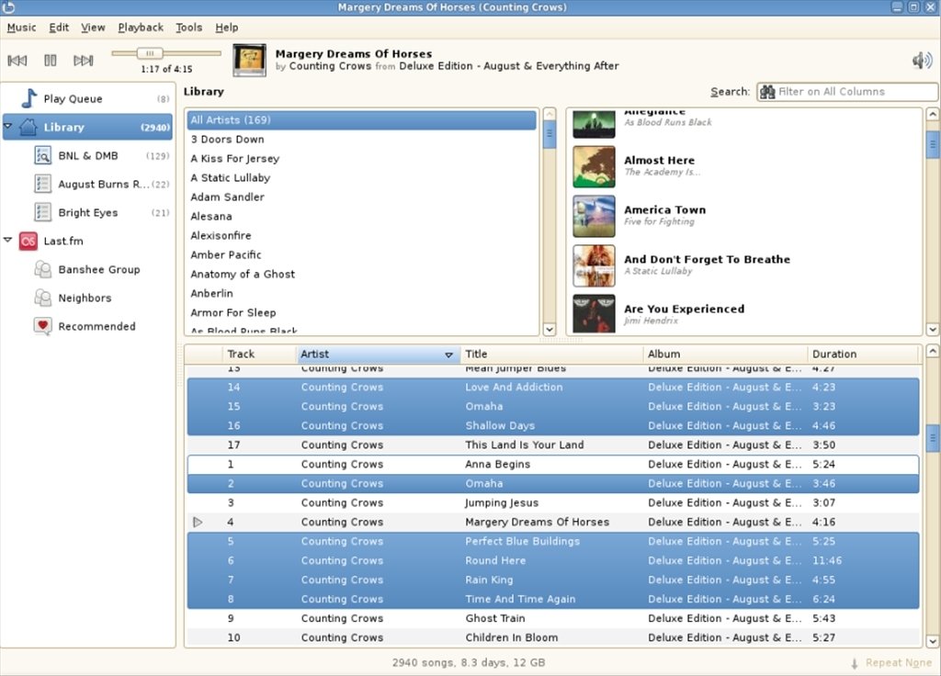Viewport: 941px width, 676px height.
Task: Click the America Town album cover
Action: (x=595, y=216)
